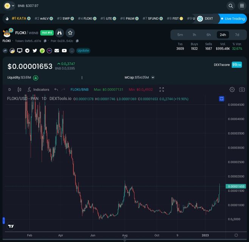Open hot pair #2 WALV
The image size is (249, 242).
[44, 19]
